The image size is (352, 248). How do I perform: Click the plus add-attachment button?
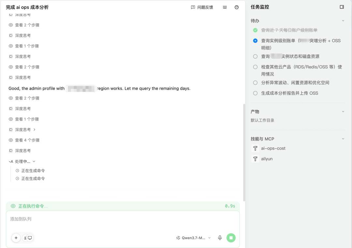pyautogui.click(x=16, y=238)
